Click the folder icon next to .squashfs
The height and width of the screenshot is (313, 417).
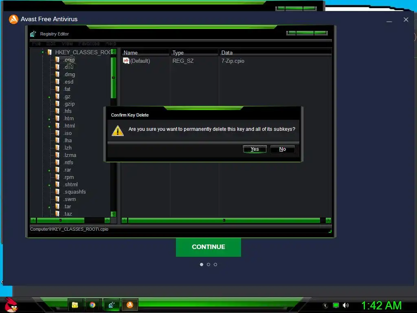coord(57,192)
